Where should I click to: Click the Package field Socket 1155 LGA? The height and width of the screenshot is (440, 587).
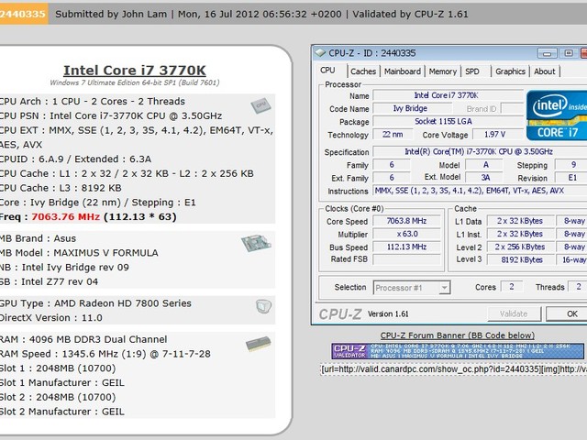coord(449,122)
